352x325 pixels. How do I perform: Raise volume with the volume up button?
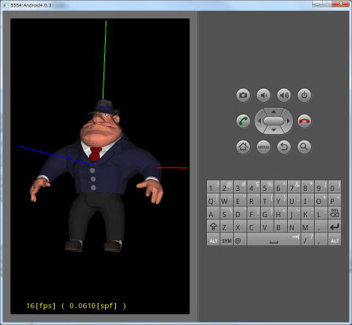pyautogui.click(x=283, y=95)
